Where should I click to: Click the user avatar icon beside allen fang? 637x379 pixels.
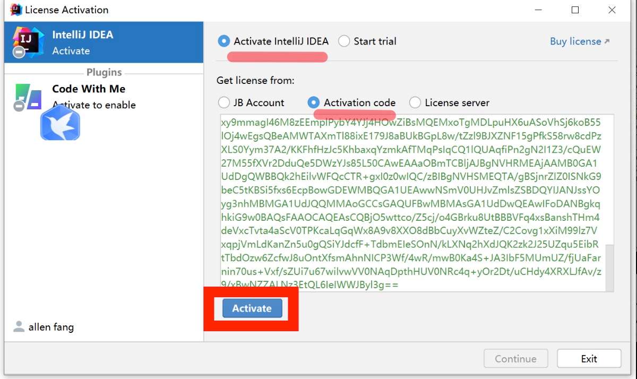[19, 326]
